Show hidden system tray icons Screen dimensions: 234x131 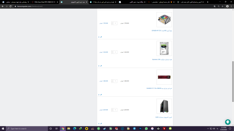pos(208,128)
